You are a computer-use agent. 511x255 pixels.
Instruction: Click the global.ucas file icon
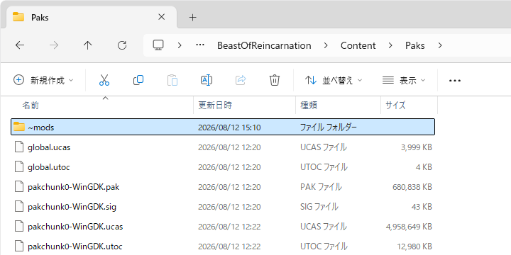(20, 147)
